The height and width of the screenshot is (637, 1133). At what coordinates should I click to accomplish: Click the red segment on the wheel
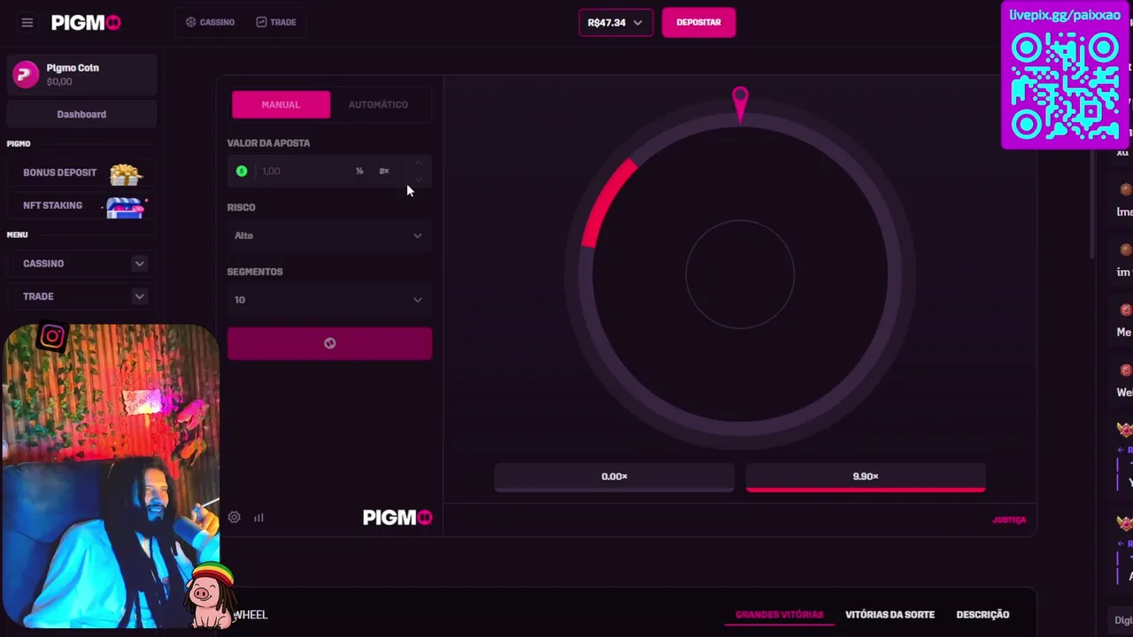pos(606,203)
